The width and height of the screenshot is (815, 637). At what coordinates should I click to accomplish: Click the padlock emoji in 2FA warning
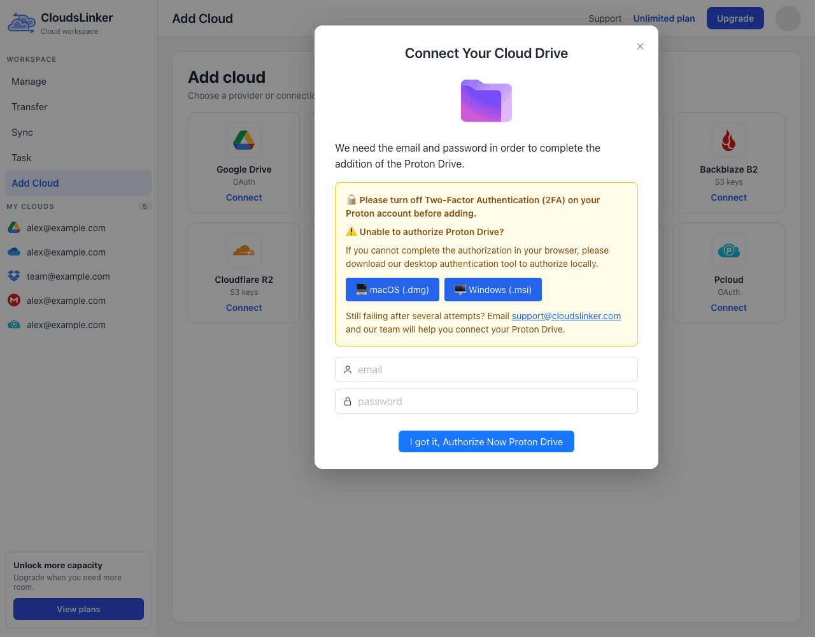point(351,200)
